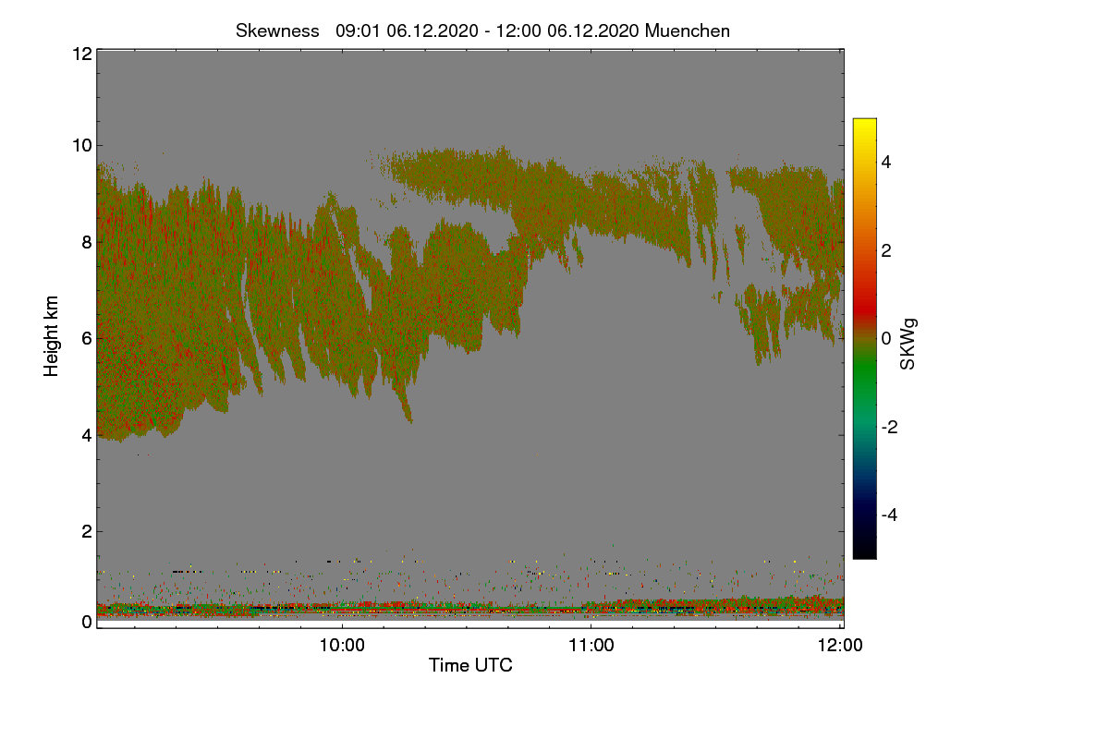Click the y-axis tick label 12
The height and width of the screenshot is (739, 1109).
(80, 54)
